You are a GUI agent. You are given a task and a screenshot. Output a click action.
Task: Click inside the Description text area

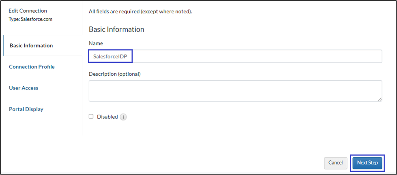pyautogui.click(x=235, y=91)
